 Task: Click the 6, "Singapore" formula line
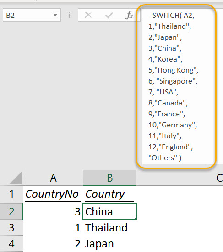173,81
